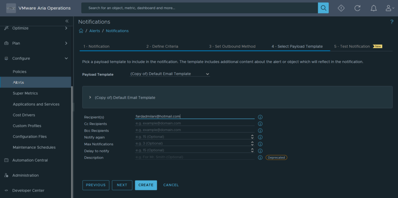Click the CANCEL button

click(x=171, y=185)
